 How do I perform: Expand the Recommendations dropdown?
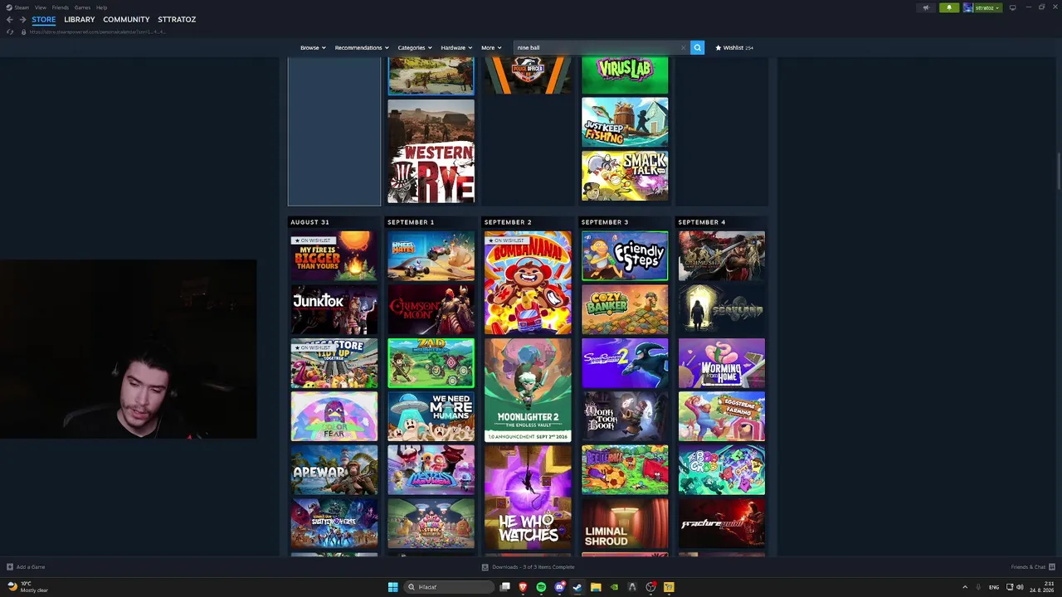click(x=362, y=47)
